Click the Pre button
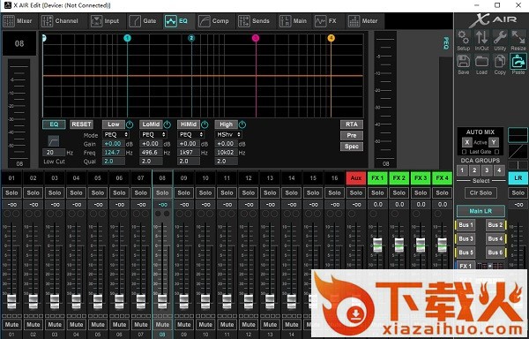The image size is (529, 339). (352, 135)
